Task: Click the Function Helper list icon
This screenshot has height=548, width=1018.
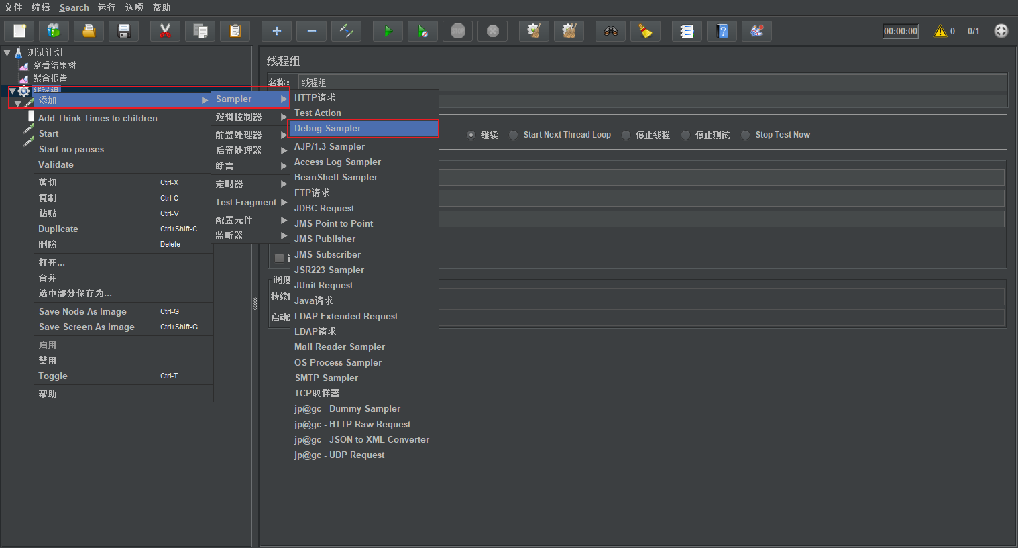Action: pos(687,31)
